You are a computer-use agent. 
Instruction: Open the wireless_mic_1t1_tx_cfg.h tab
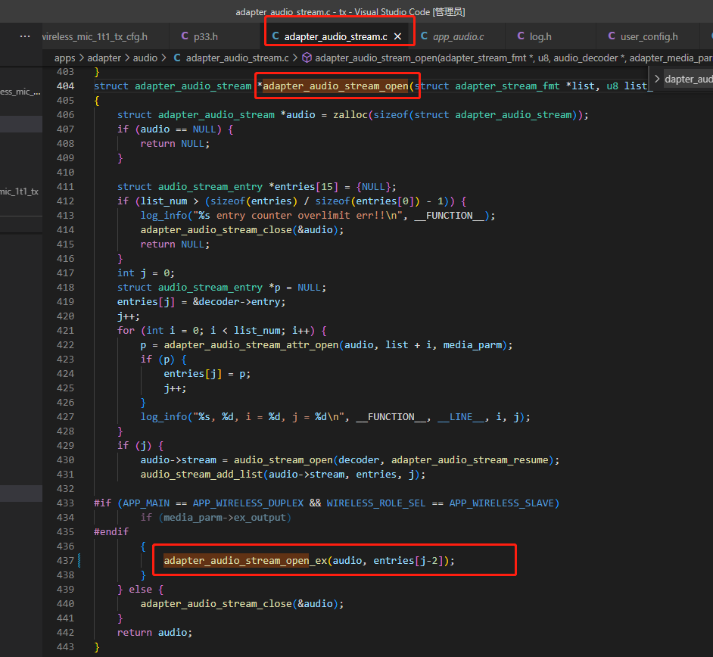pyautogui.click(x=95, y=36)
